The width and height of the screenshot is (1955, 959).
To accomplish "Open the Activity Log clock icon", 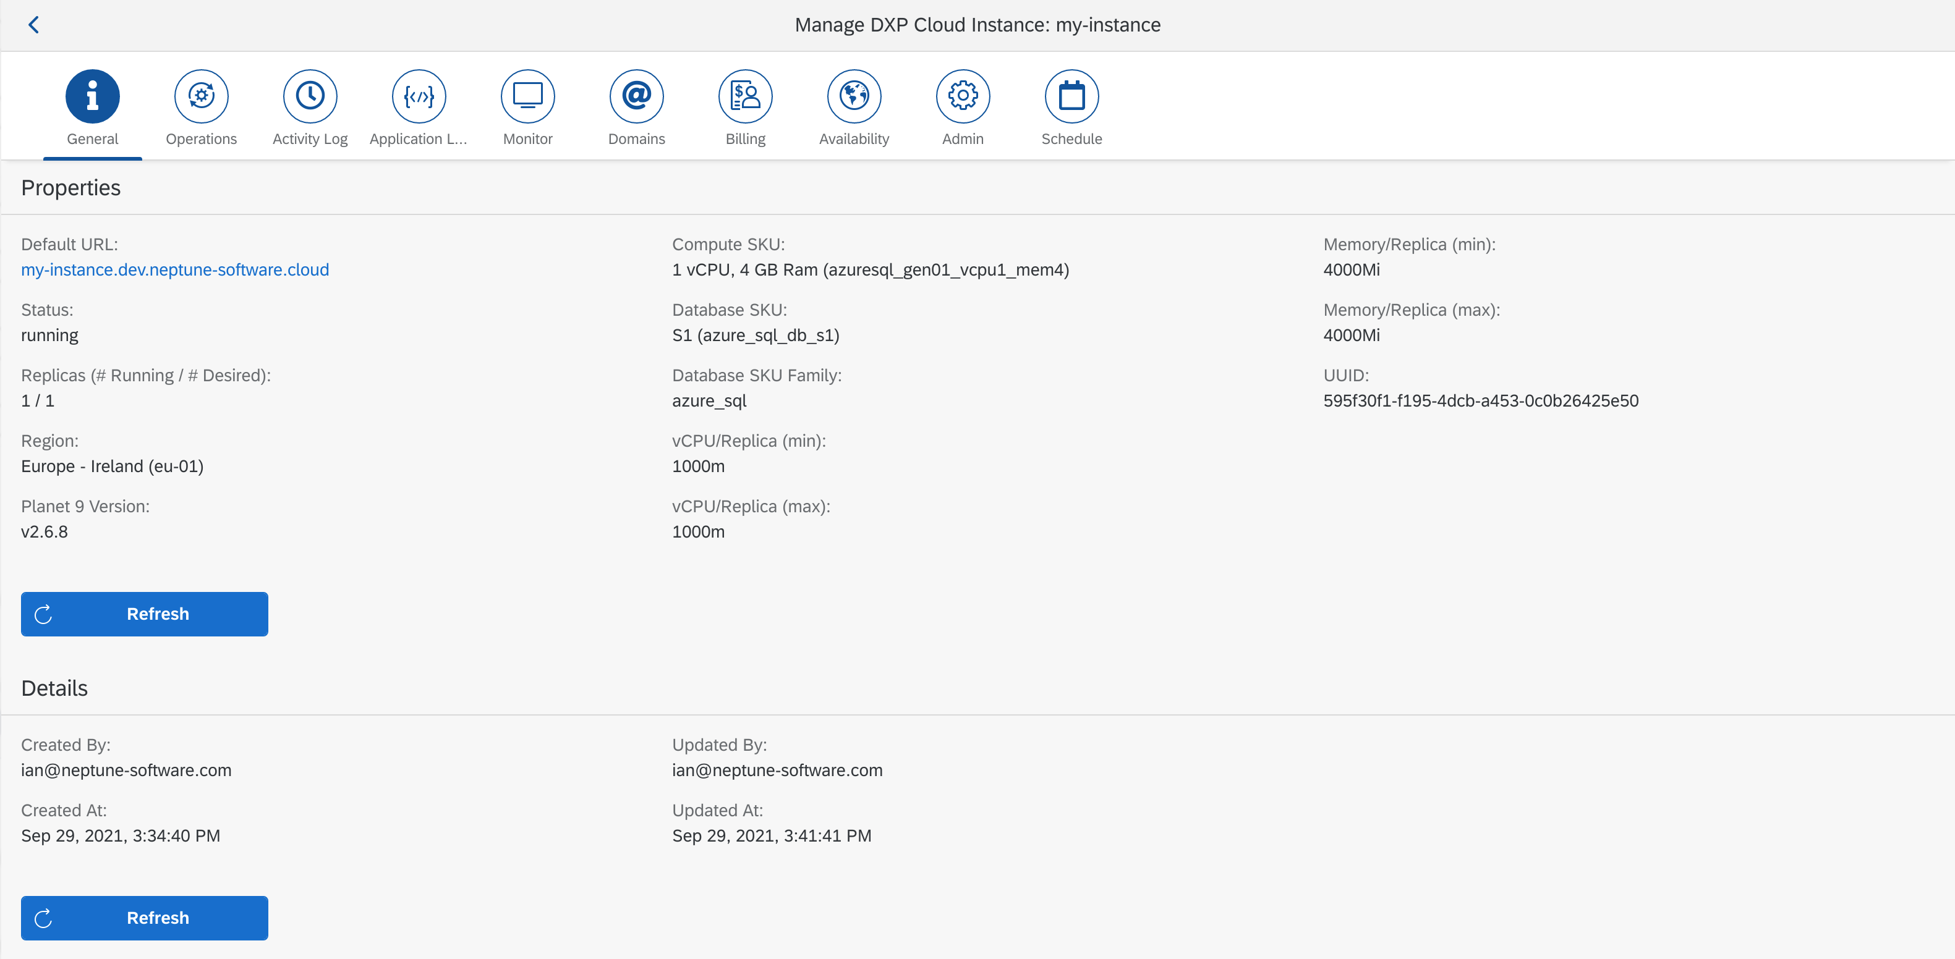I will (x=310, y=96).
